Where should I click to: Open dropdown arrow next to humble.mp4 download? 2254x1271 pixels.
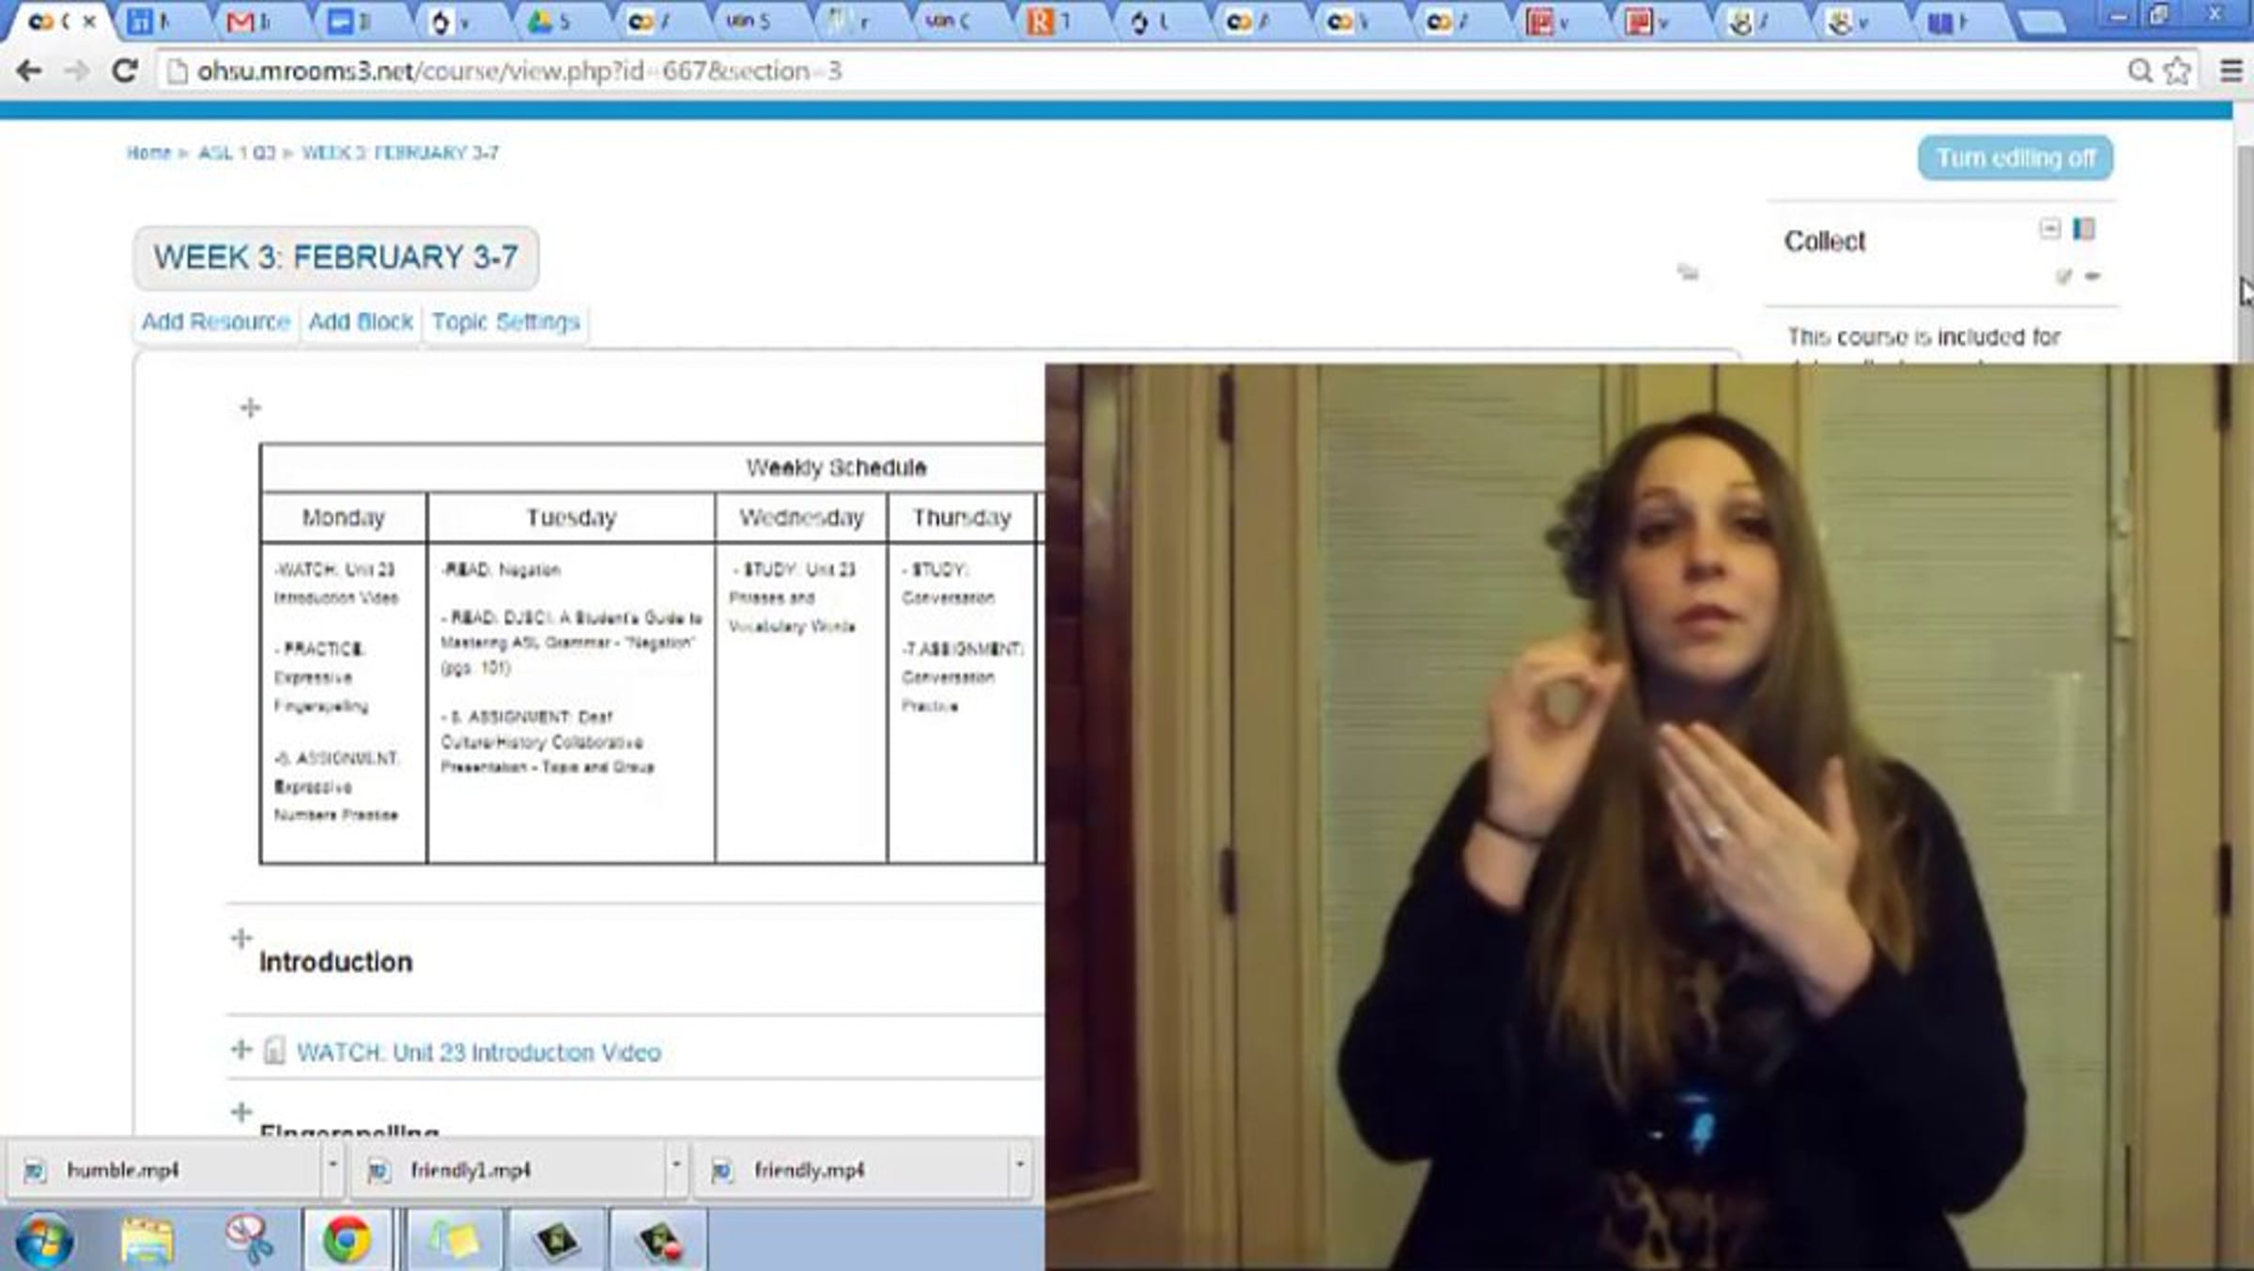(332, 1165)
